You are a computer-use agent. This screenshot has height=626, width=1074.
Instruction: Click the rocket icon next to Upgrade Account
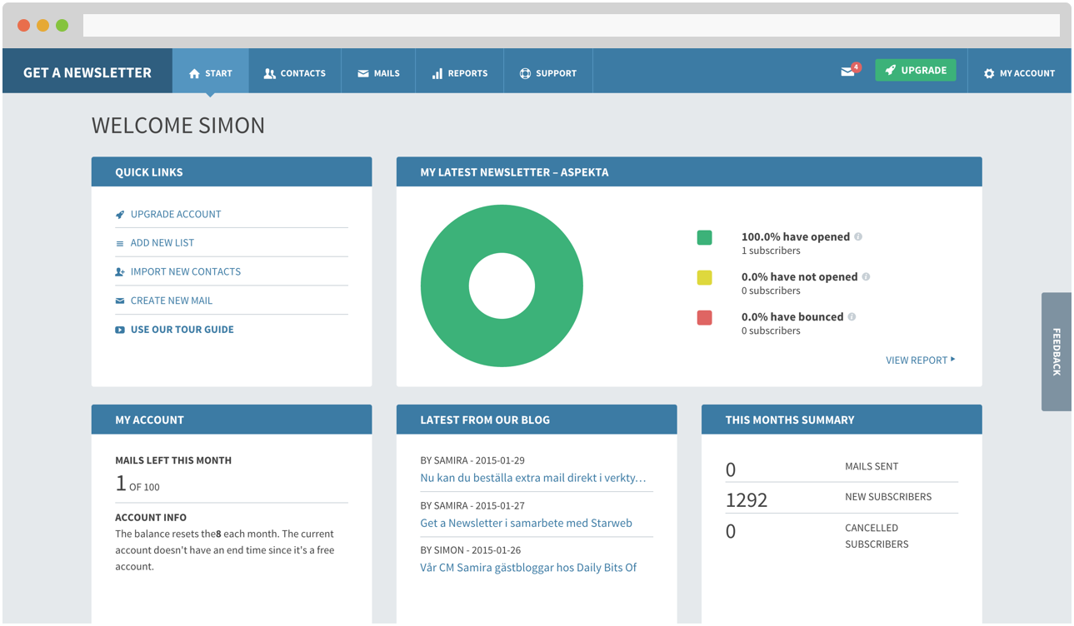pos(120,215)
